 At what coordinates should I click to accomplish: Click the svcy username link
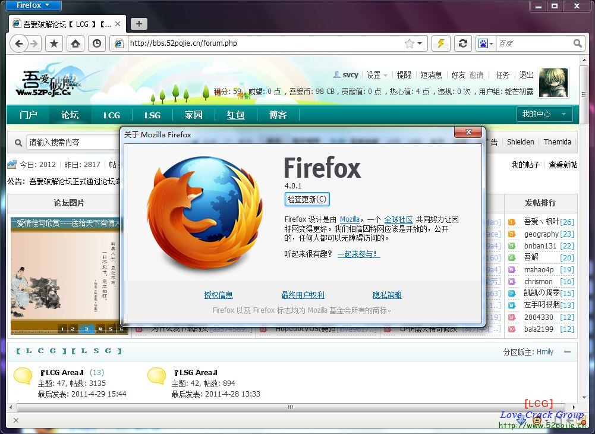tap(350, 75)
